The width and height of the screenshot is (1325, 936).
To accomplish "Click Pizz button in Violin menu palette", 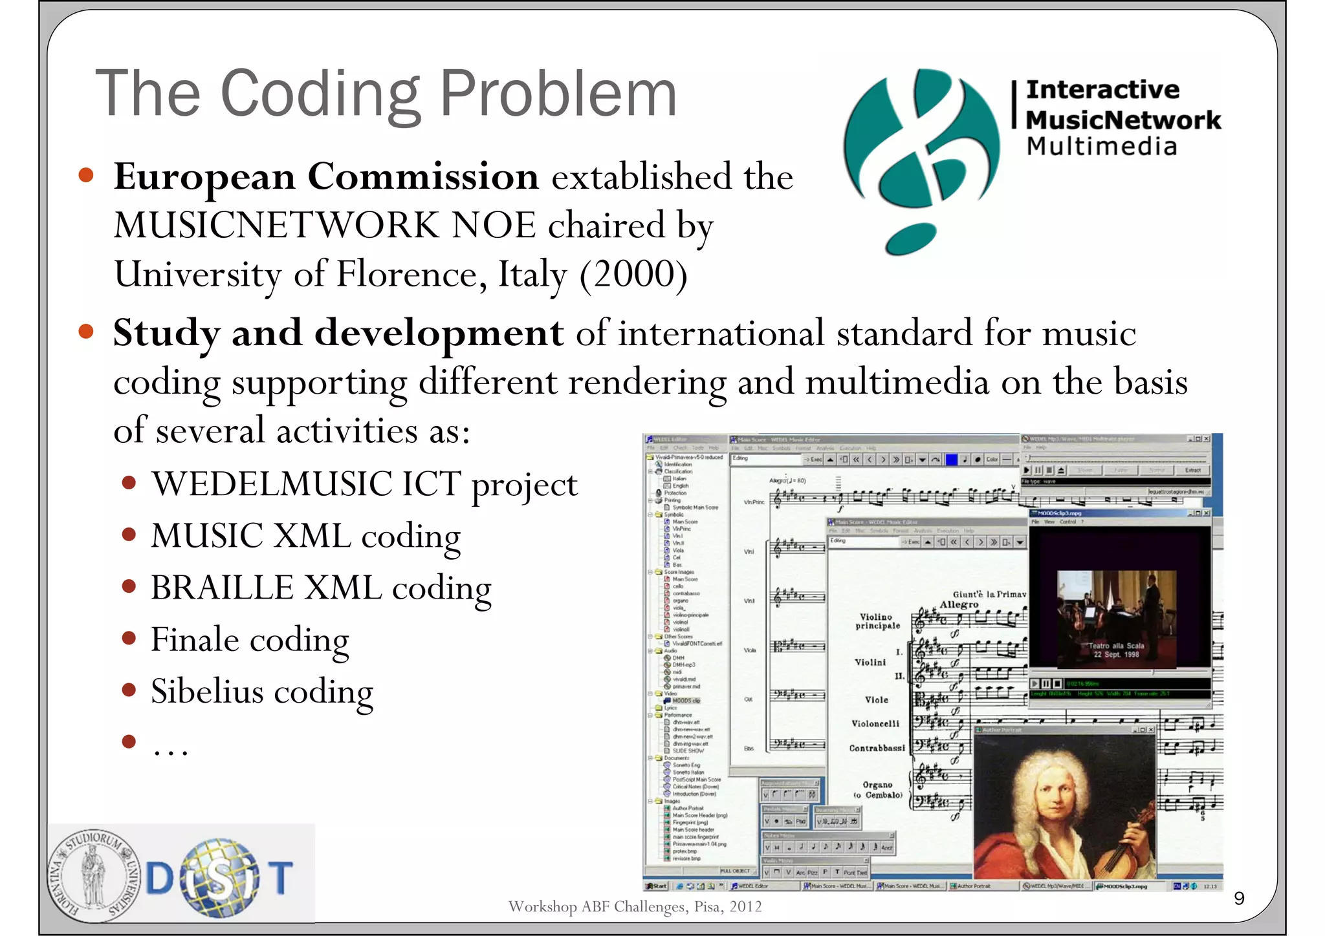I will 813,873.
